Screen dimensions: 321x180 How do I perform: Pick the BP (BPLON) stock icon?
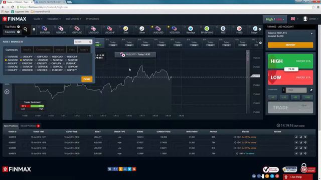(x=207, y=28)
